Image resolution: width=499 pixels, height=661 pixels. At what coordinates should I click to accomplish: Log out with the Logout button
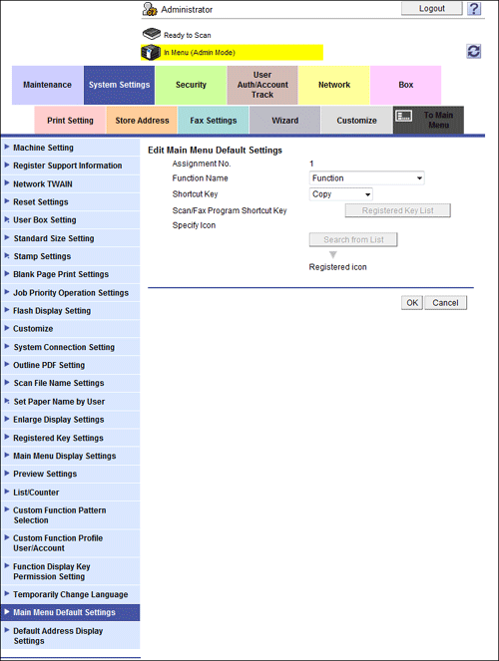[432, 8]
